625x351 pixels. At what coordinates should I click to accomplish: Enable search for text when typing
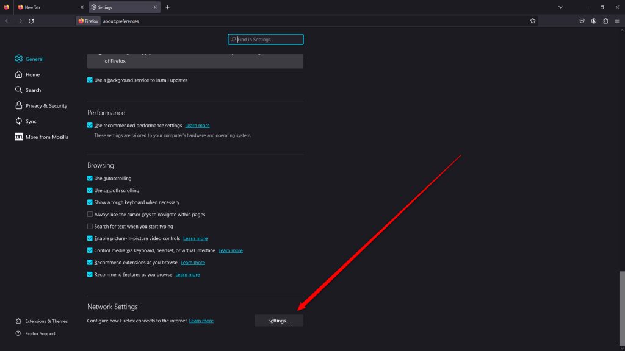pyautogui.click(x=90, y=226)
